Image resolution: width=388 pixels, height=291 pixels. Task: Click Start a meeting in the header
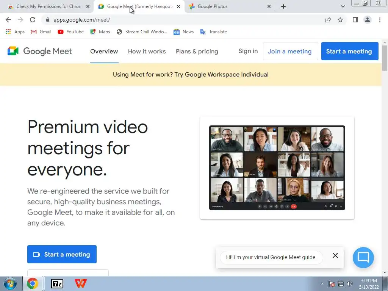coord(350,51)
